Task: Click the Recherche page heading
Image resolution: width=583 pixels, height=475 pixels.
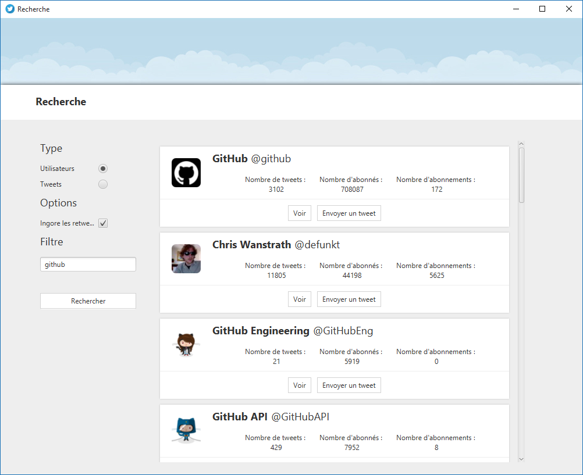Action: [61, 102]
